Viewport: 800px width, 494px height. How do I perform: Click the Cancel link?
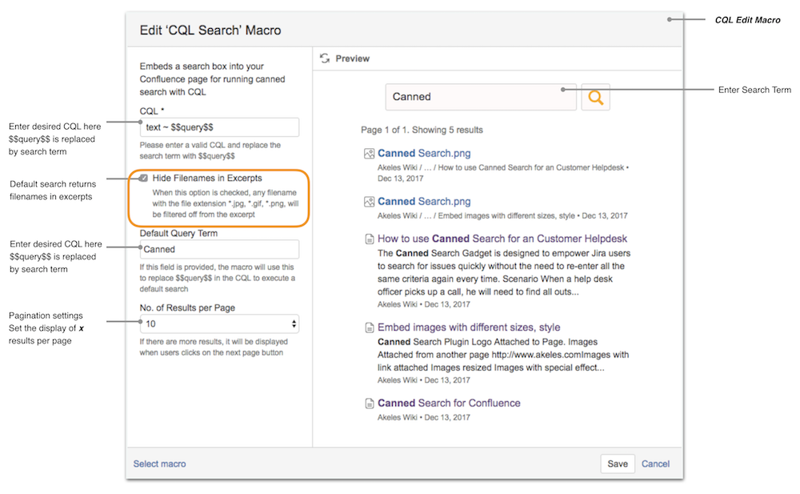point(655,464)
